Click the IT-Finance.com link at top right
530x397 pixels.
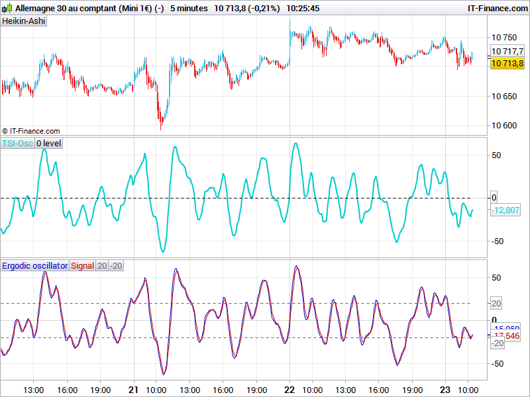[x=498, y=8]
